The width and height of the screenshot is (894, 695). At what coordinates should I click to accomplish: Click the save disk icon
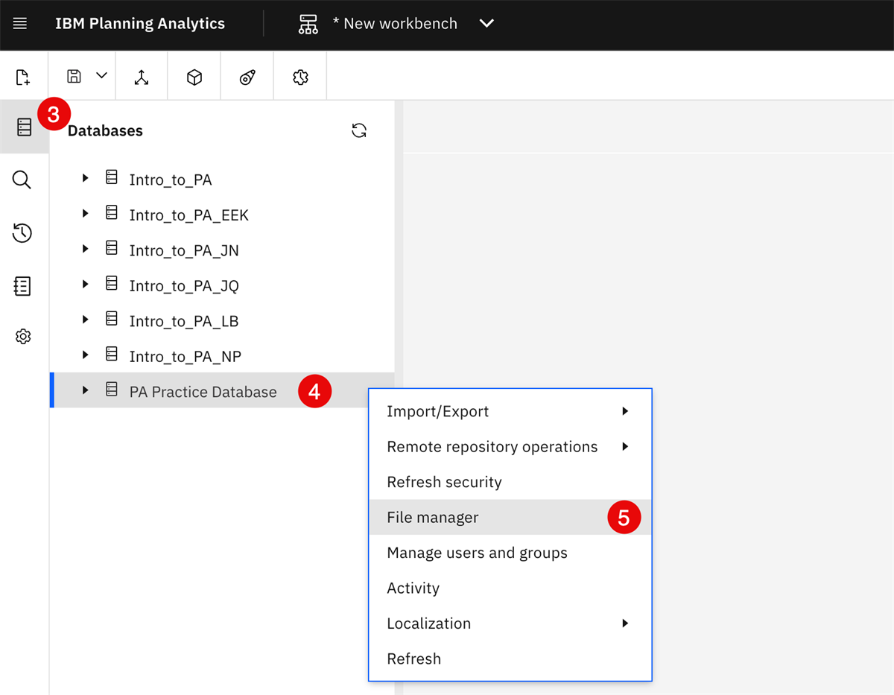tap(74, 76)
